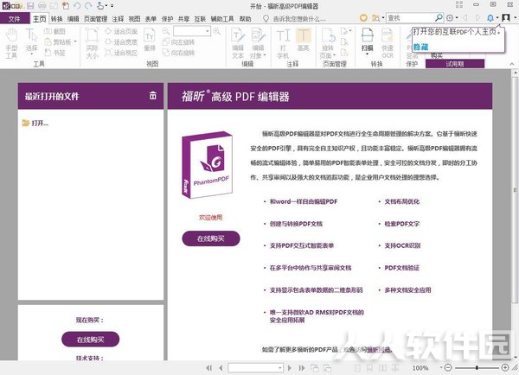The image size is (519, 375).
Task: Click the vertical scrollbar on right
Action: point(515,190)
